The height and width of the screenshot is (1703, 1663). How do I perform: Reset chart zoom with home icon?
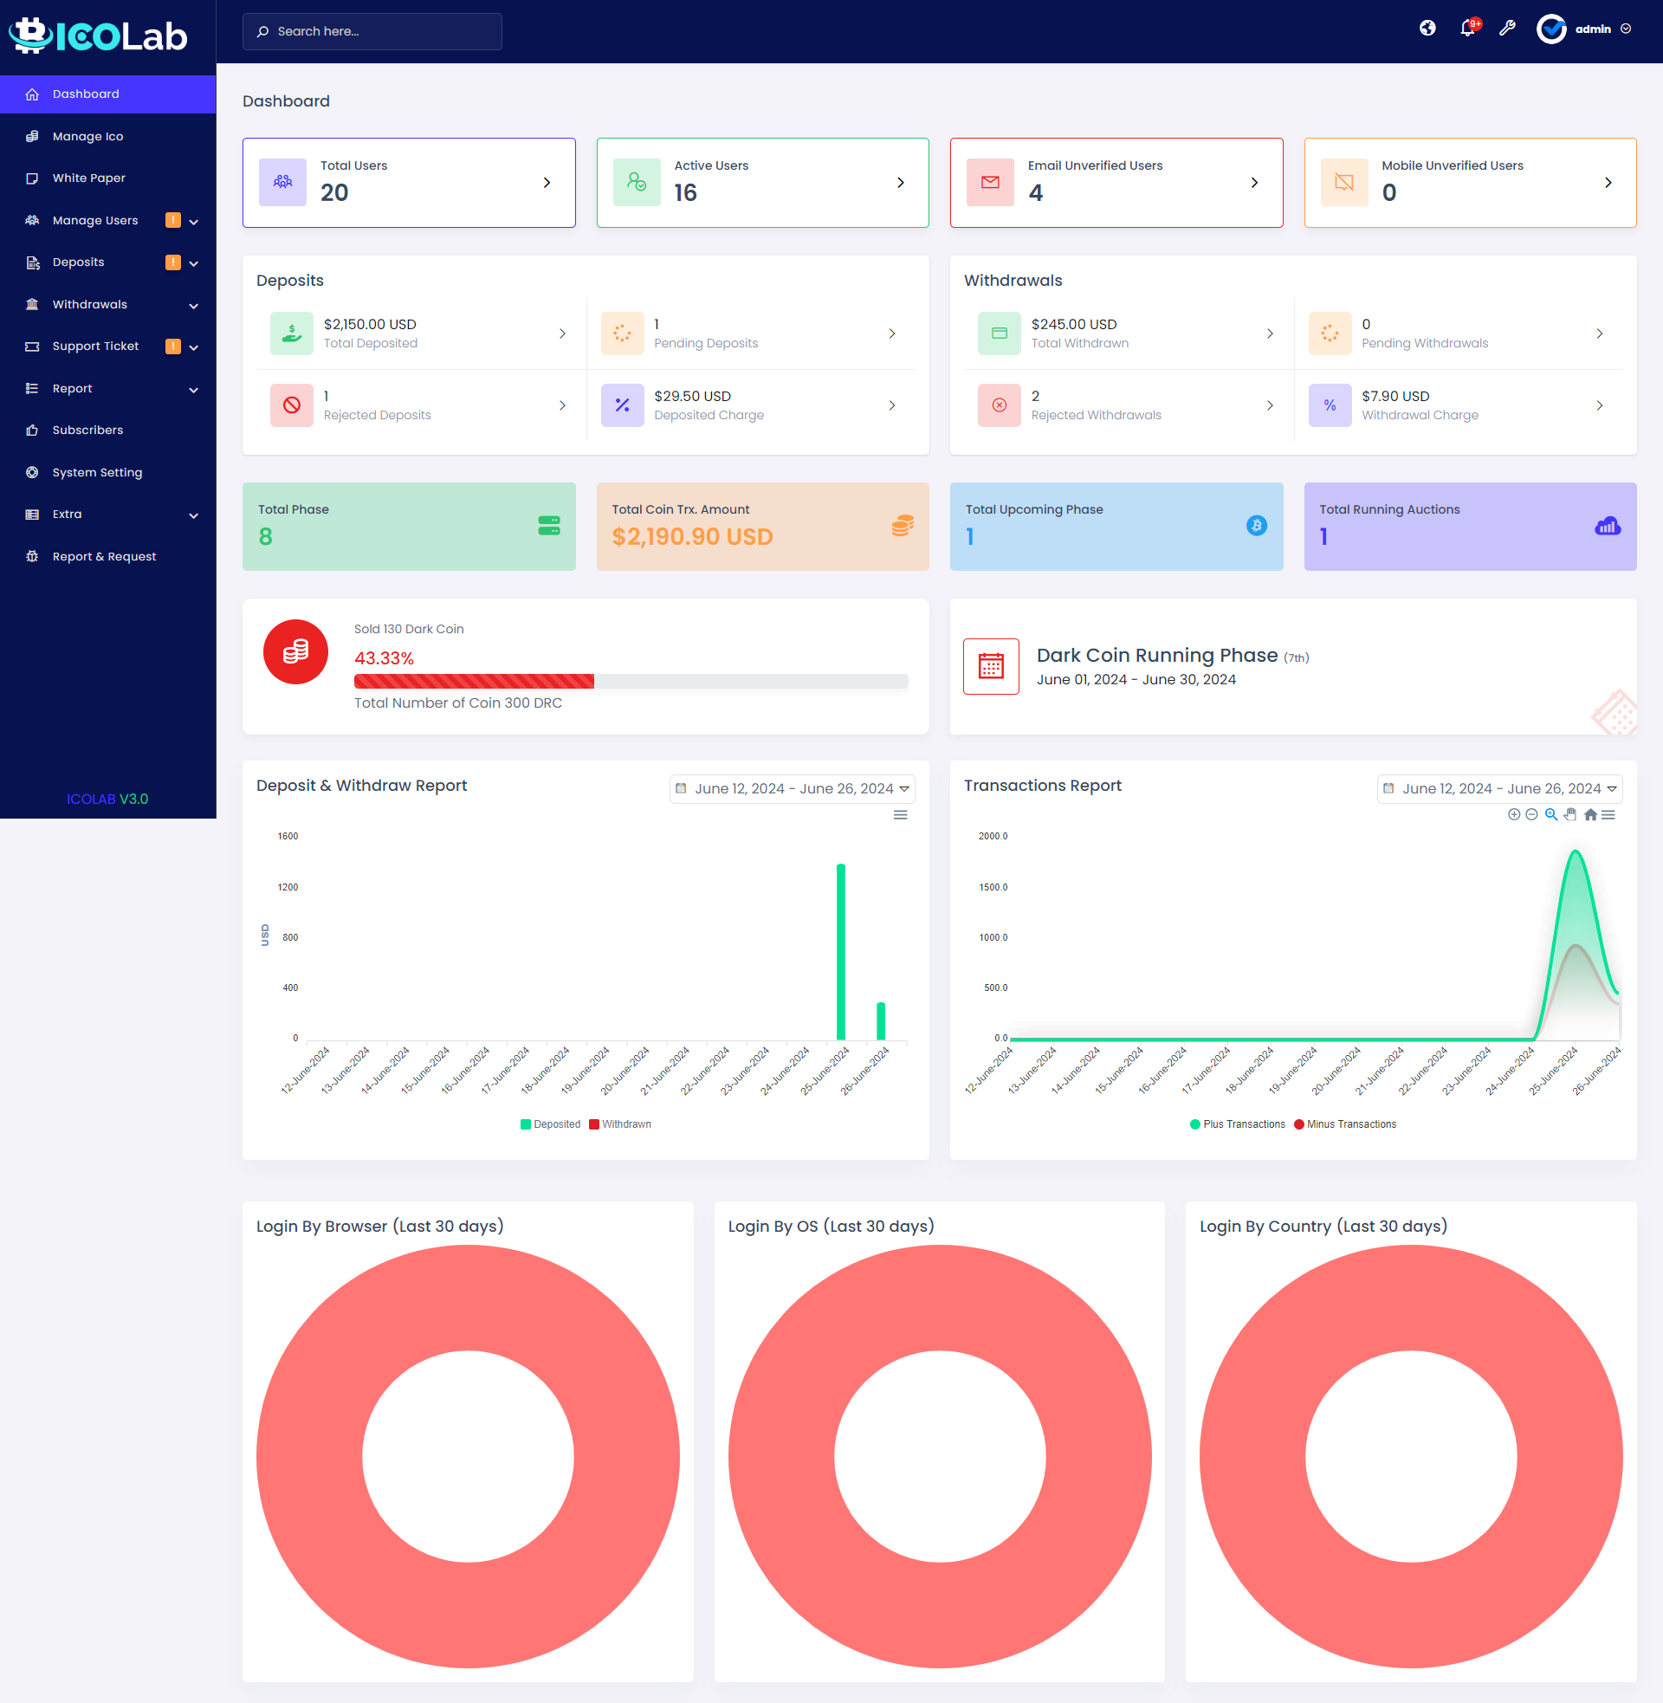[1589, 815]
